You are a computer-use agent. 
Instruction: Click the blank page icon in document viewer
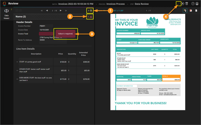point(196,10)
